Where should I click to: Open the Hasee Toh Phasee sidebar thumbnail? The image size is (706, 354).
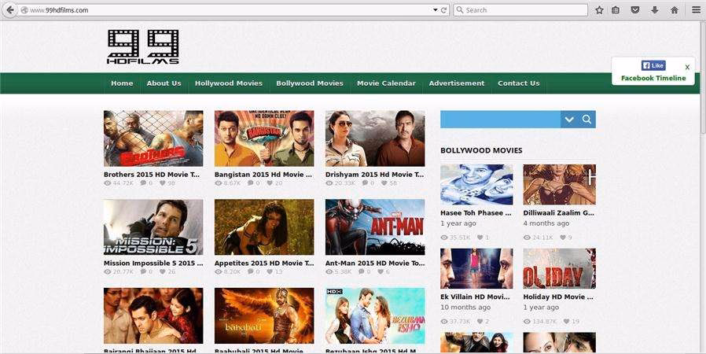[476, 185]
